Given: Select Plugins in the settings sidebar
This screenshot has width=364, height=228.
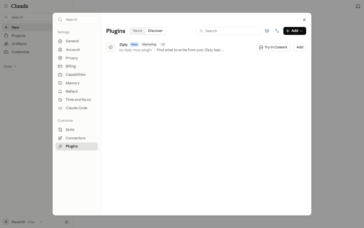Looking at the screenshot, I should [x=77, y=146].
